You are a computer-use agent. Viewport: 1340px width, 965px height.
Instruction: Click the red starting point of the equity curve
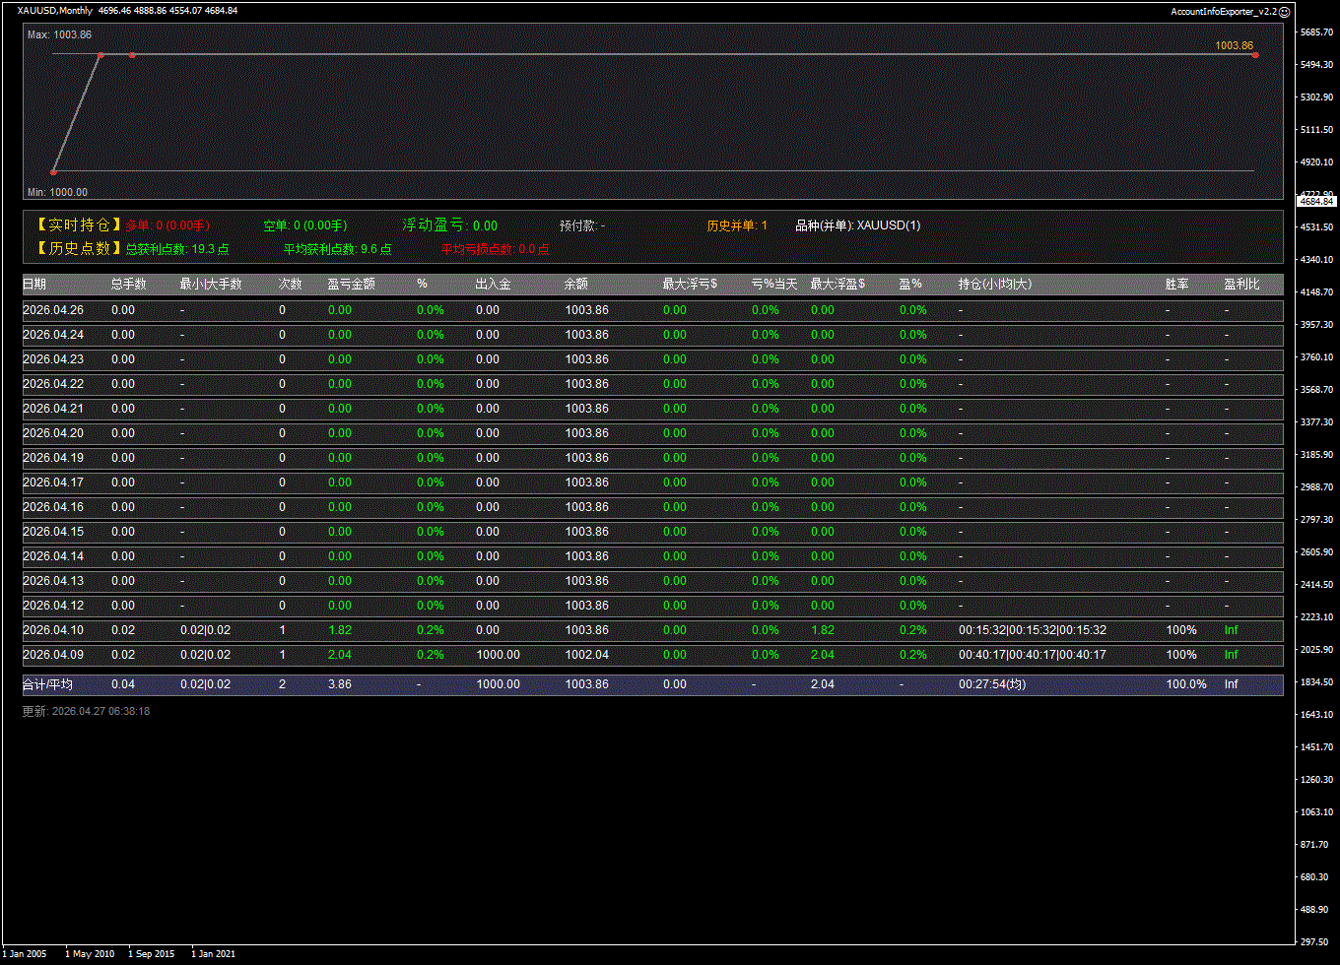[x=53, y=171]
